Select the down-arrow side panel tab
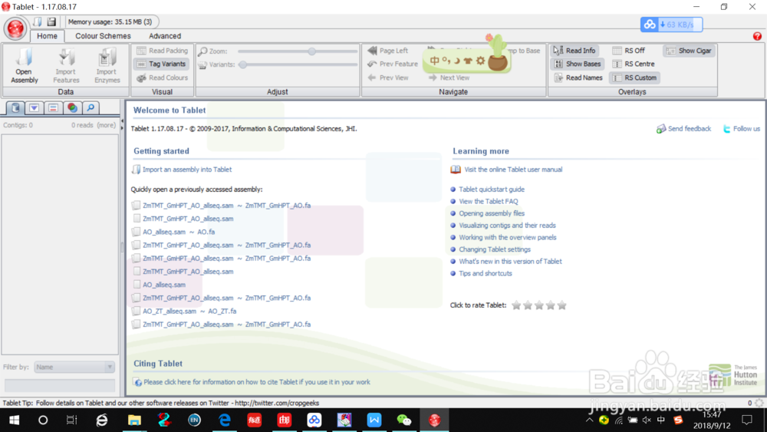Viewport: 767px width, 432px height. coord(34,107)
